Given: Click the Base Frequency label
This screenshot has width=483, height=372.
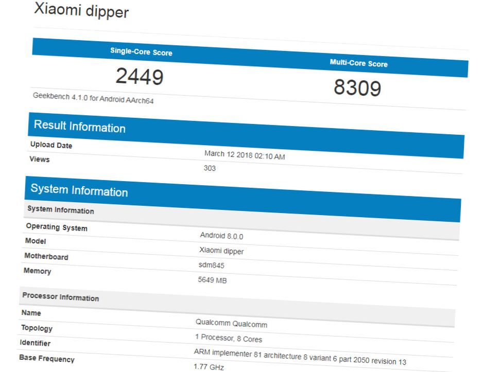Looking at the screenshot, I should tap(47, 359).
